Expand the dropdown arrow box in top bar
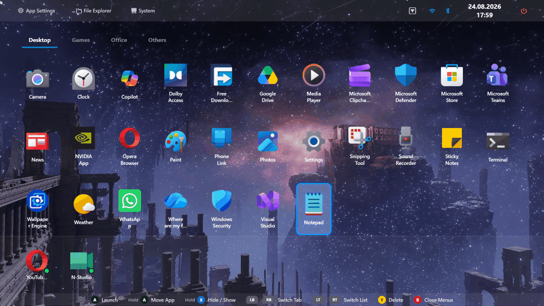The image size is (544, 306). tap(413, 11)
